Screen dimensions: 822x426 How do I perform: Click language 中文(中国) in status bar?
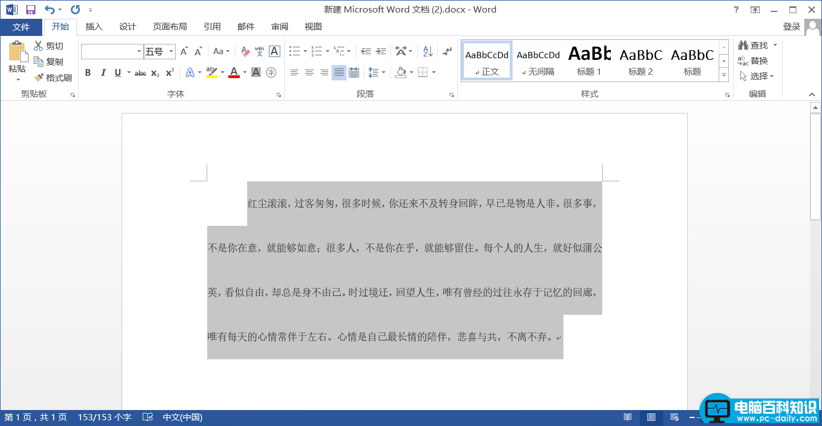click(183, 417)
